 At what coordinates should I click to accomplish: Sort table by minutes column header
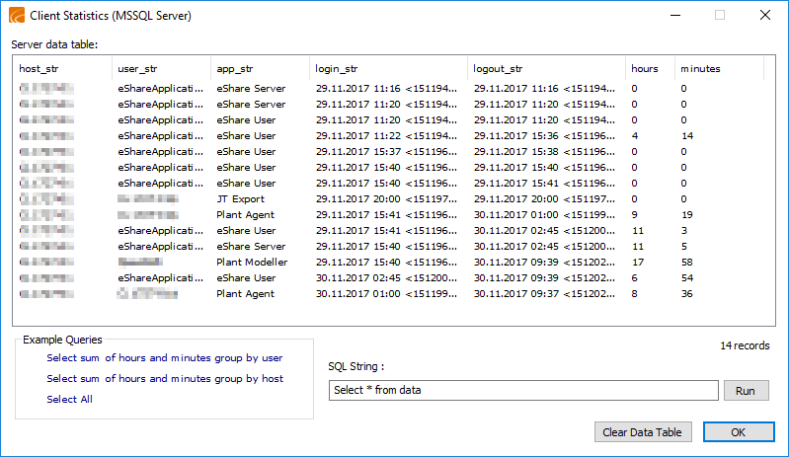click(x=718, y=69)
